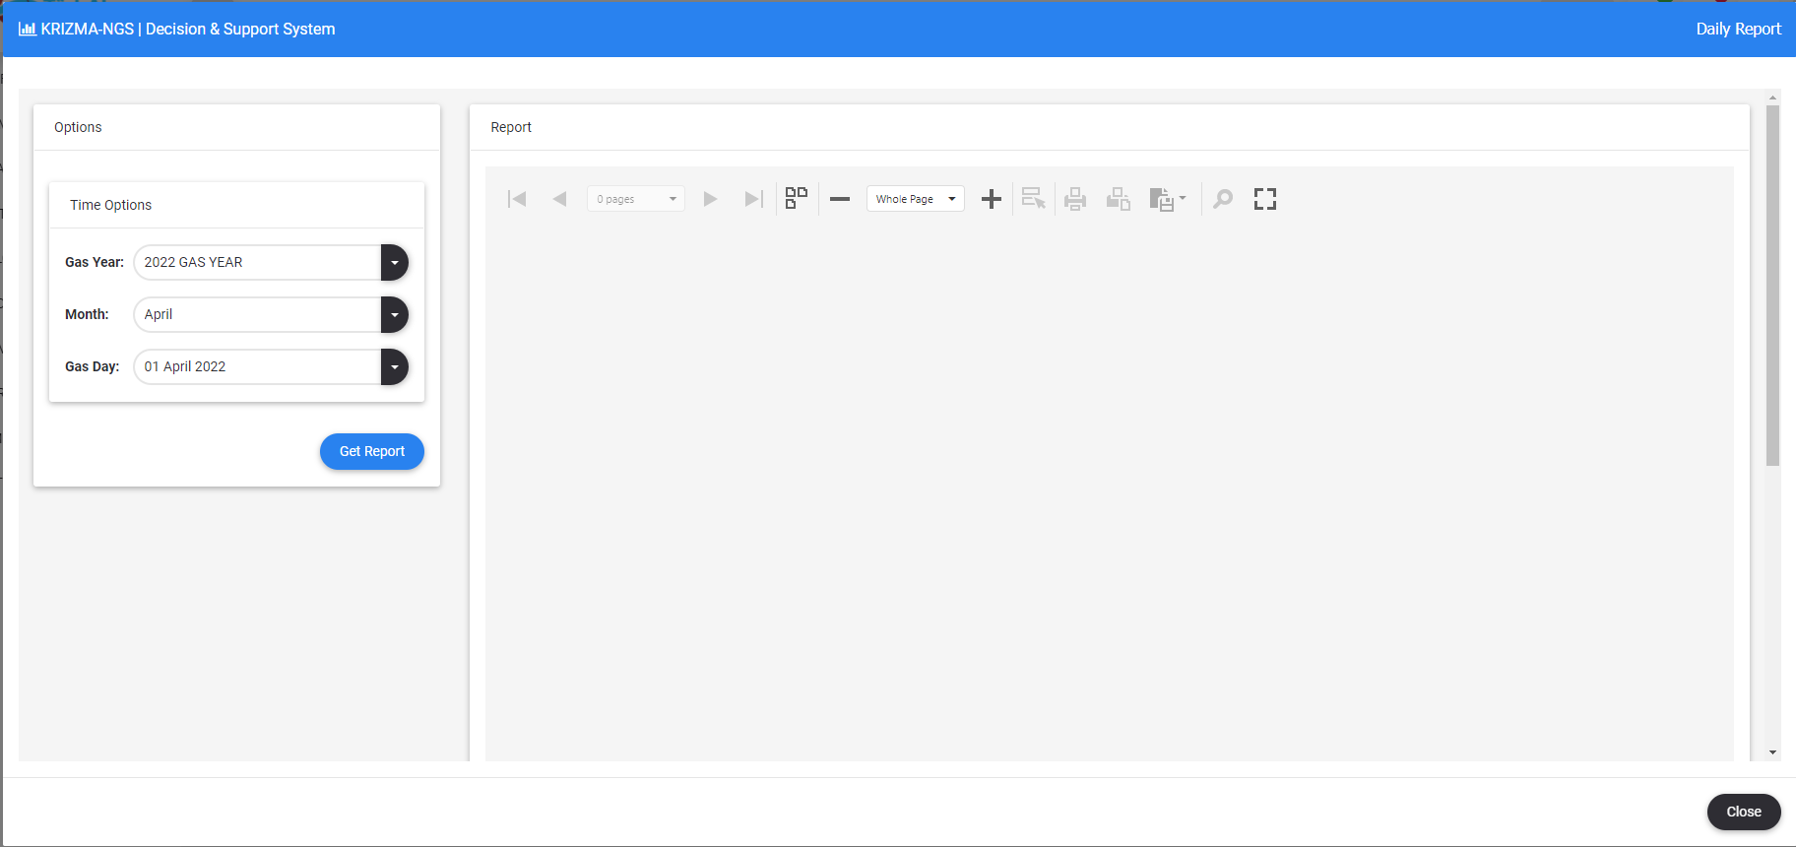Viewport: 1796px width, 847px height.
Task: Zoom out the report viewer
Action: (840, 199)
